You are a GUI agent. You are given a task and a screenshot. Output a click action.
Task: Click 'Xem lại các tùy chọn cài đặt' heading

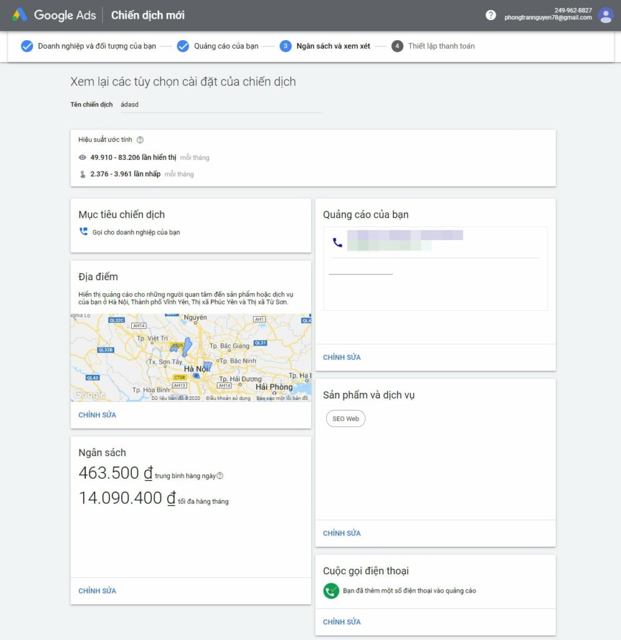183,82
